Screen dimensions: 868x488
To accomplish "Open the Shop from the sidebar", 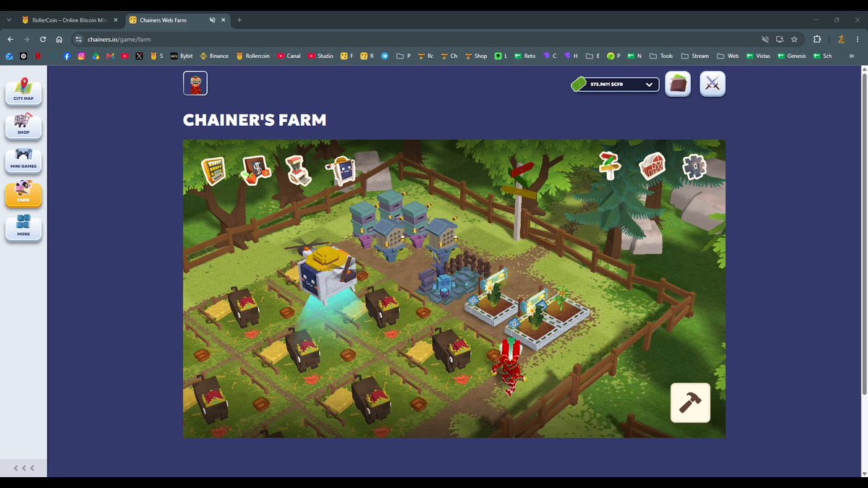I will click(x=23, y=126).
